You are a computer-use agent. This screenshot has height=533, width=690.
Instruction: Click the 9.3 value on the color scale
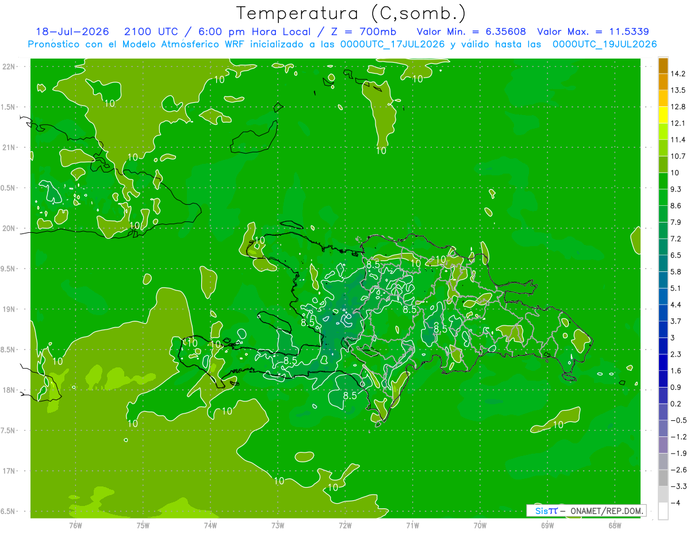[676, 189]
